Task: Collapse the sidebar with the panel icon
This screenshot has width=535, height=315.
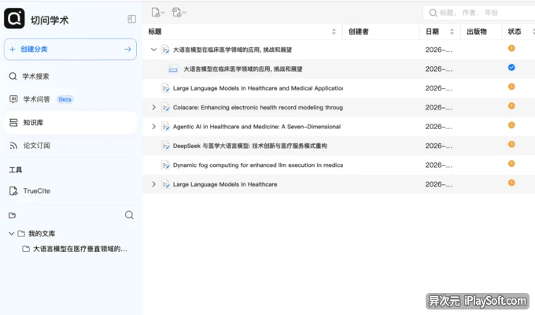Action: click(131, 19)
